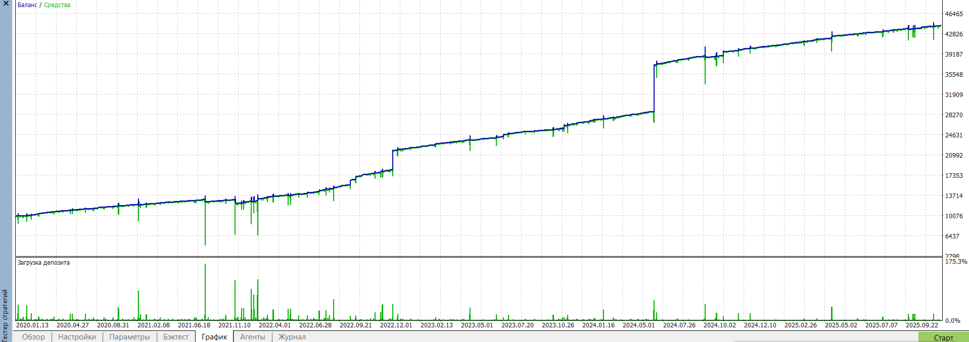This screenshot has height=342, width=969.
Task: Click the 24631 axis value
Action: (x=954, y=135)
